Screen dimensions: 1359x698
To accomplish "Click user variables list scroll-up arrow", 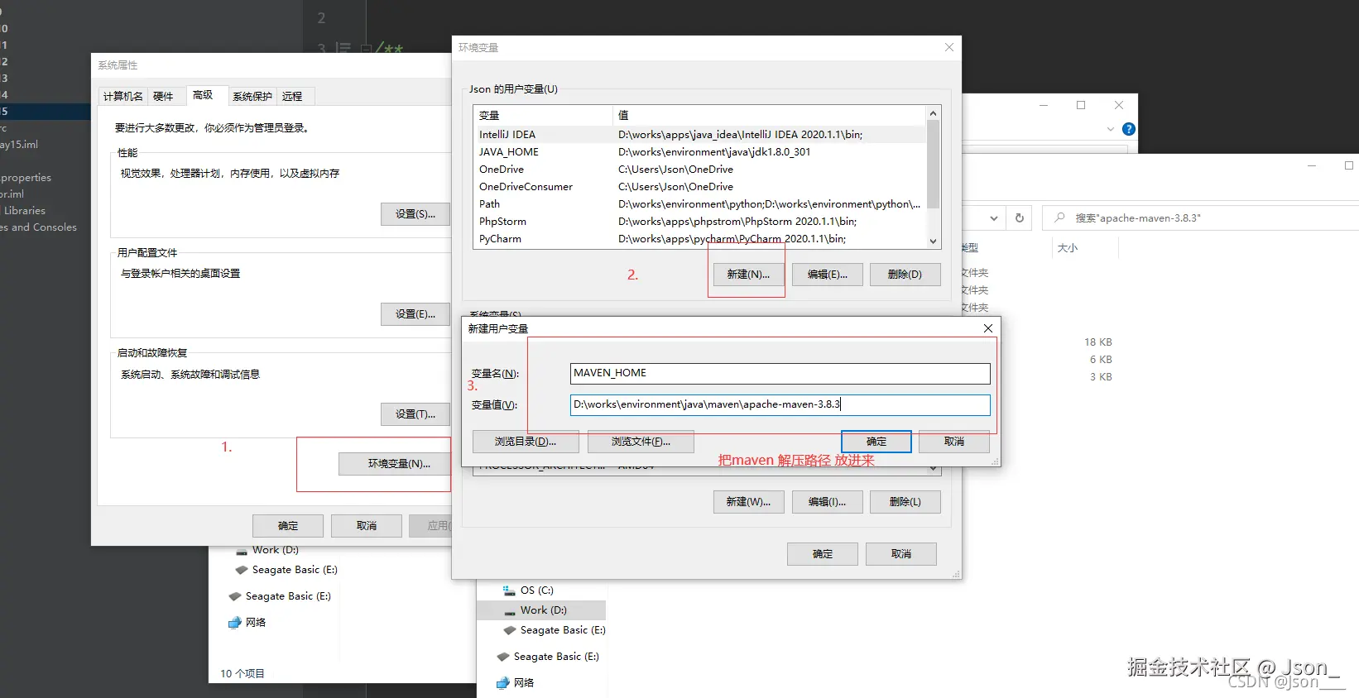I will point(934,113).
